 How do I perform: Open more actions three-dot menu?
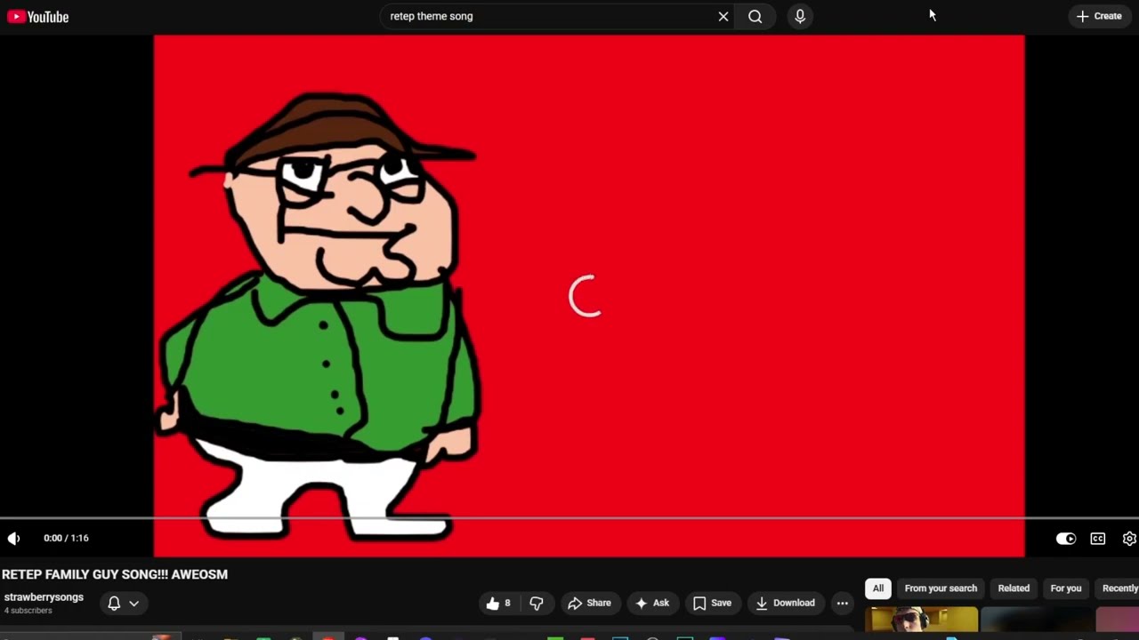tap(843, 603)
